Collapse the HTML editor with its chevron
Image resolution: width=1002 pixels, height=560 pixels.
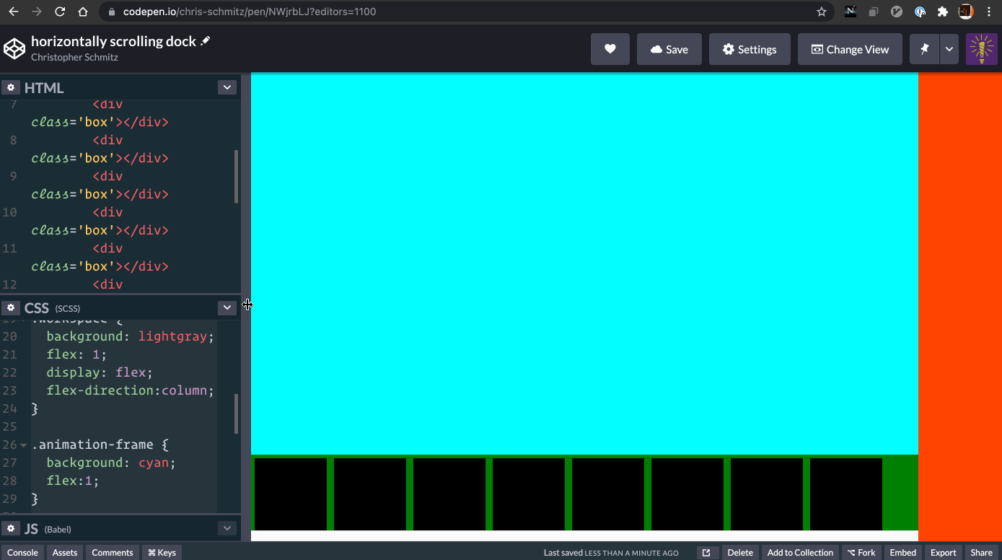227,87
